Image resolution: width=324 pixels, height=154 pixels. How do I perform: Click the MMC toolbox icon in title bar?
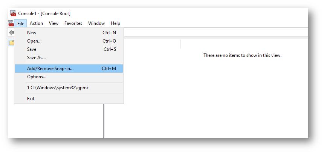(x=13, y=14)
